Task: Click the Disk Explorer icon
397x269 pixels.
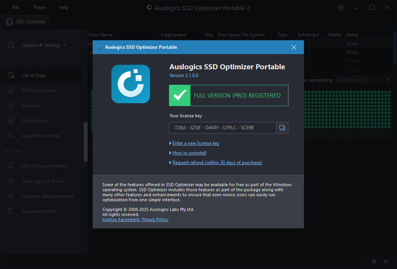Action: coord(10,120)
